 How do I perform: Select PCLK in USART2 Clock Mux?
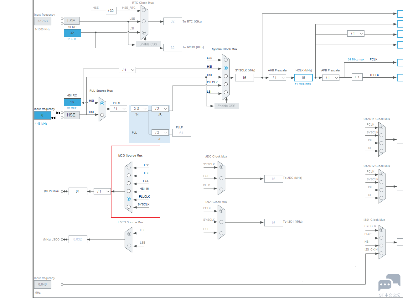tap(381, 174)
